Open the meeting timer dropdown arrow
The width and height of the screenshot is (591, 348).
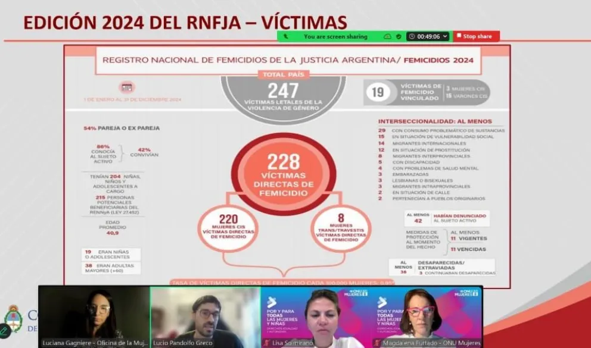(x=444, y=36)
